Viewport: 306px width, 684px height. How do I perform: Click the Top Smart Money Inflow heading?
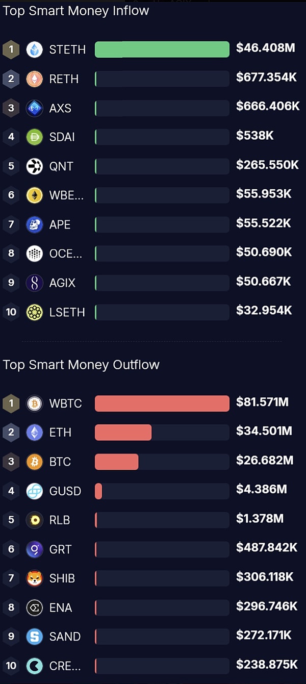[76, 11]
